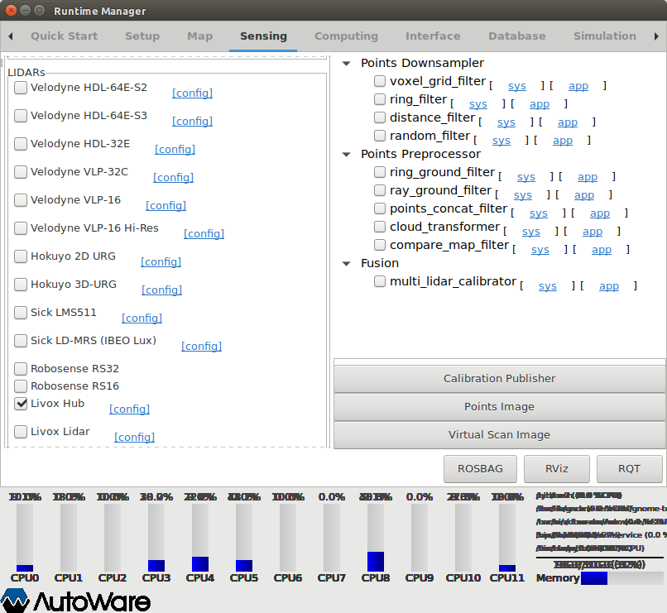This screenshot has height=613, width=667.
Task: Enable the voxel_grid_filter checkbox
Action: (380, 81)
